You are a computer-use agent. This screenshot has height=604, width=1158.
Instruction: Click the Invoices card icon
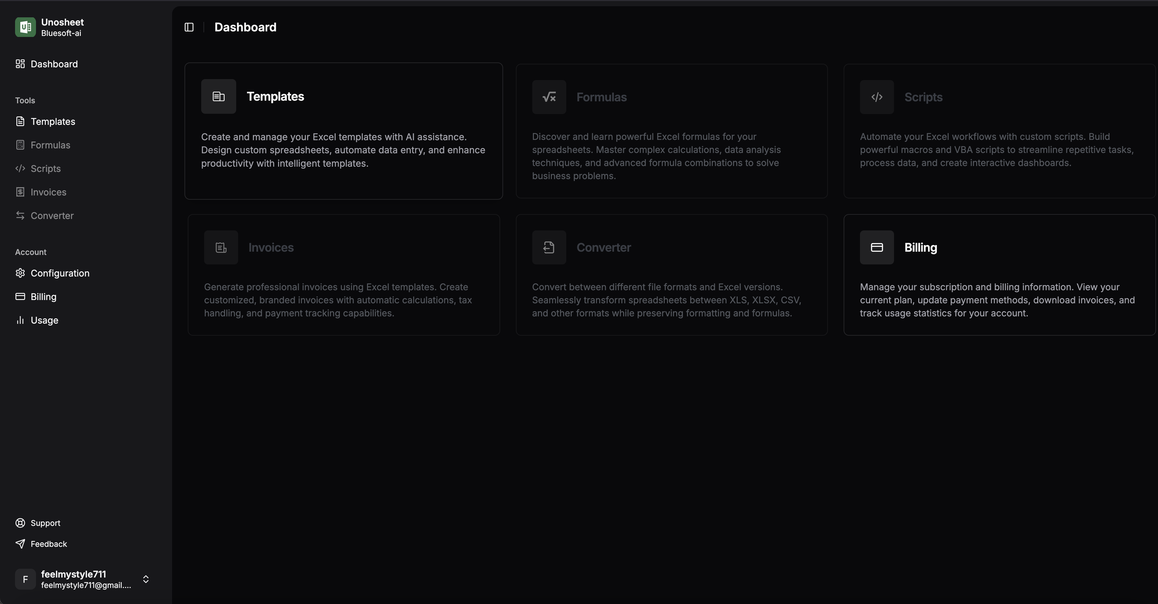coord(221,247)
